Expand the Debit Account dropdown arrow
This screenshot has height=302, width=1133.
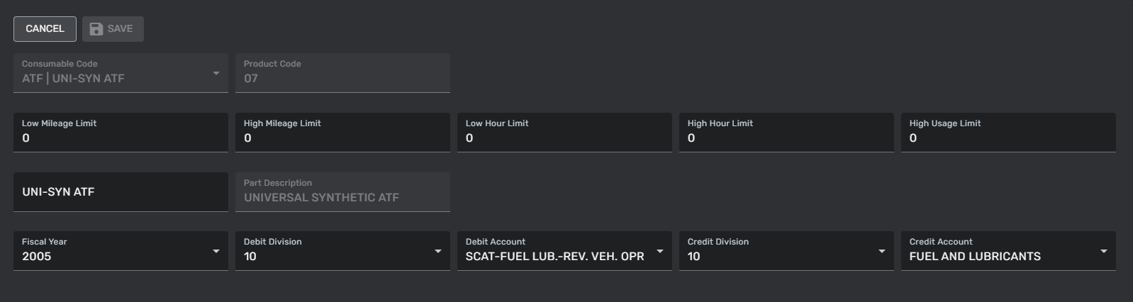click(x=660, y=251)
